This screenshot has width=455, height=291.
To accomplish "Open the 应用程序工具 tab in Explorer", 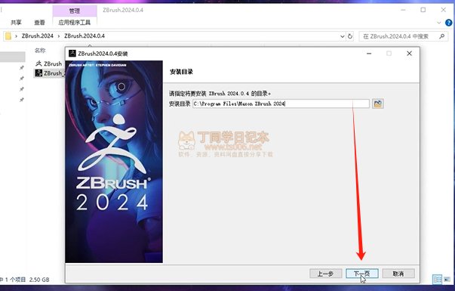I will (x=74, y=23).
